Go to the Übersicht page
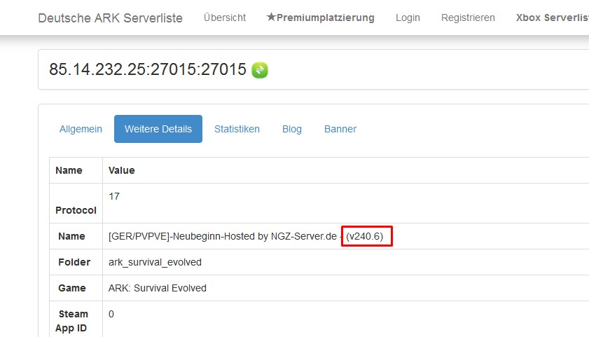Image resolution: width=589 pixels, height=337 pixels. pos(225,18)
